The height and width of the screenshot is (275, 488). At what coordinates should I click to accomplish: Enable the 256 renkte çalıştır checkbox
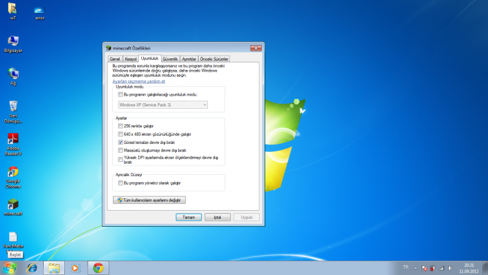(120, 126)
